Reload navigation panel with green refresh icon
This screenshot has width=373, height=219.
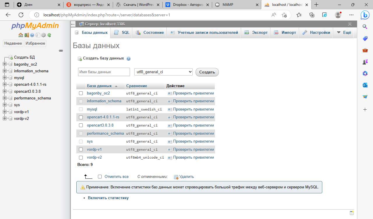coord(49,35)
